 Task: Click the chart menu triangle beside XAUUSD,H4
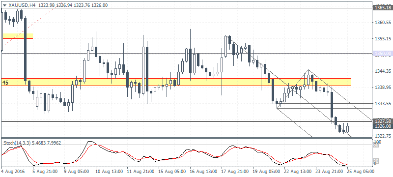[x=5, y=5]
